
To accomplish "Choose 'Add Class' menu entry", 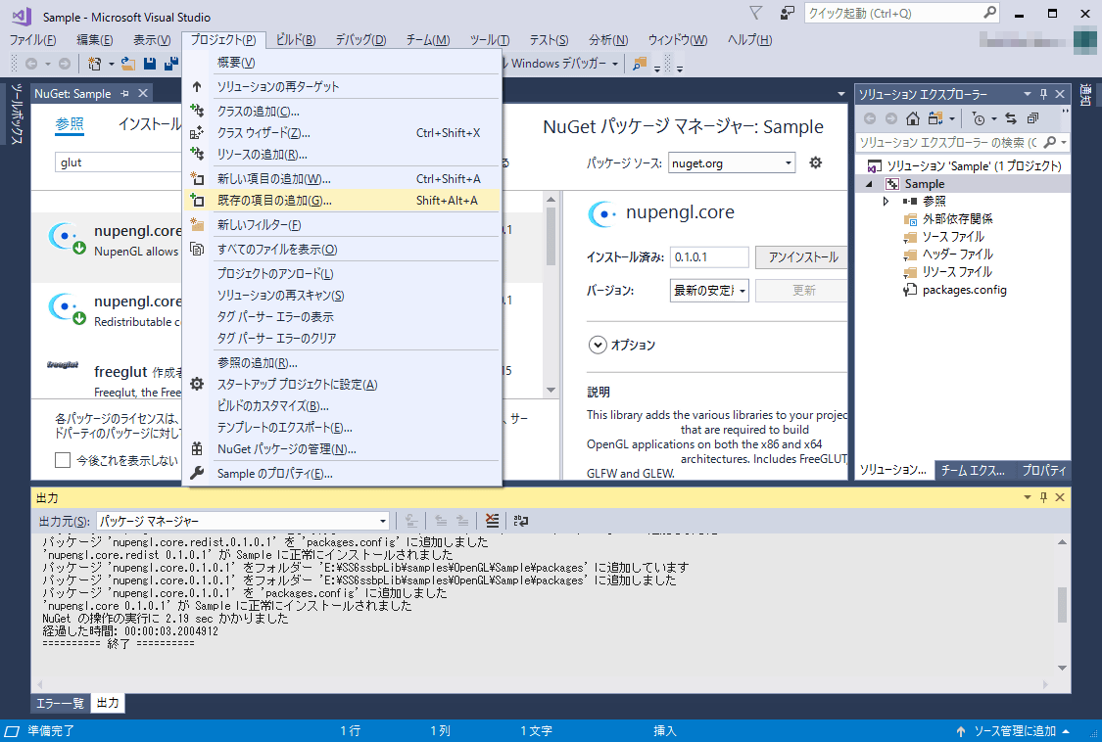I will [342, 111].
